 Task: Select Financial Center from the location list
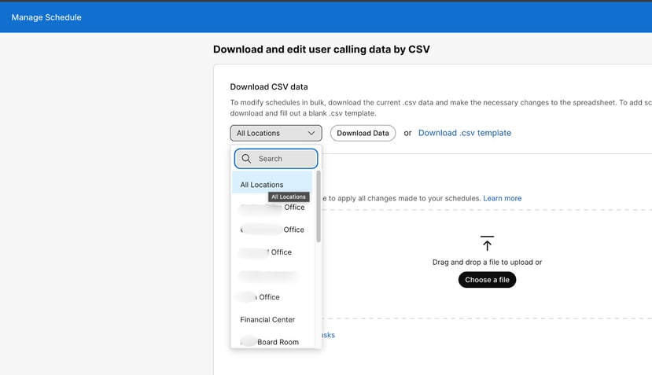267,320
